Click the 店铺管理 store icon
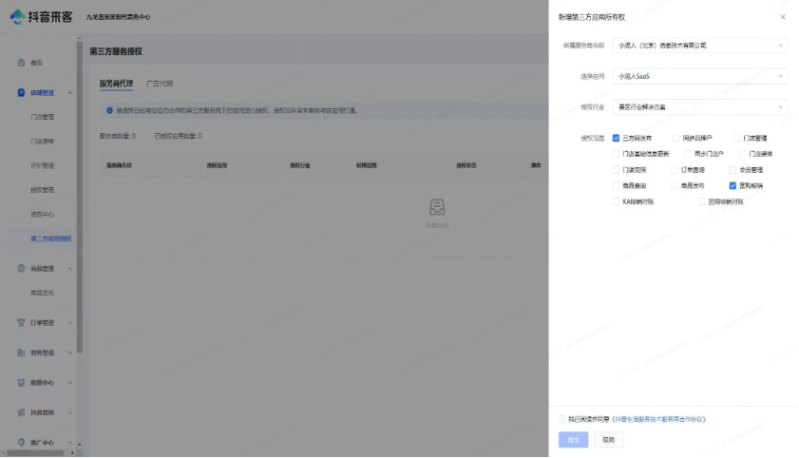The width and height of the screenshot is (799, 458). pos(21,93)
